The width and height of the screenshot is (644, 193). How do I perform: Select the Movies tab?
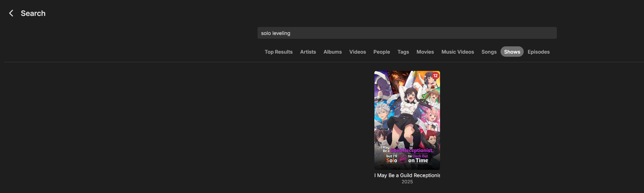click(425, 52)
